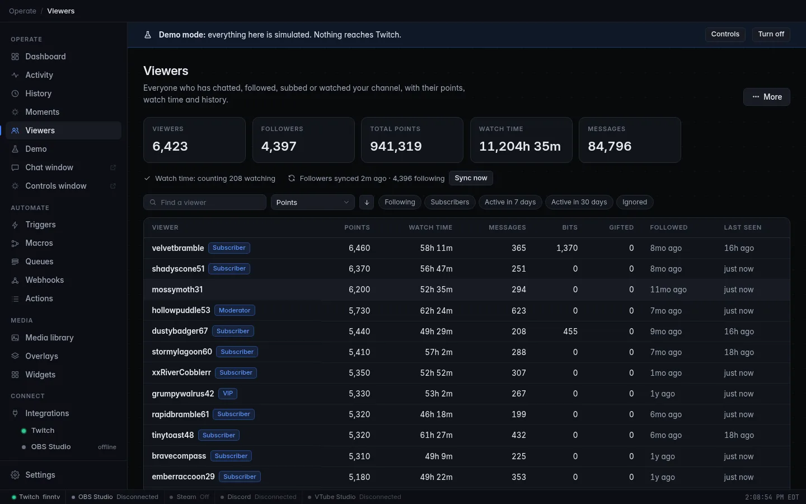The image size is (806, 504).
Task: Open viewer velvetbramble row
Action: [467, 248]
